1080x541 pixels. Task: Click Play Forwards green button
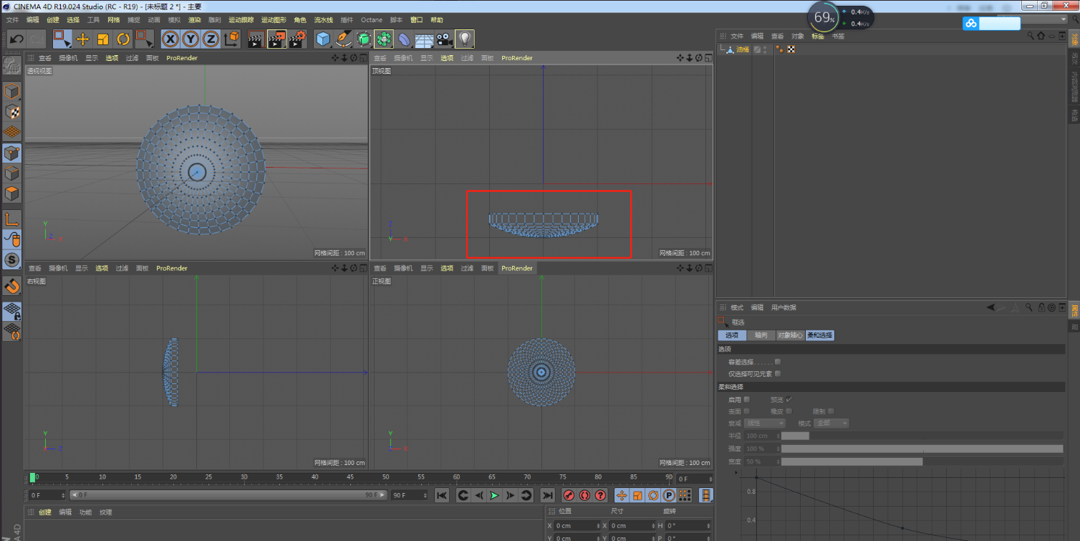tap(494, 495)
